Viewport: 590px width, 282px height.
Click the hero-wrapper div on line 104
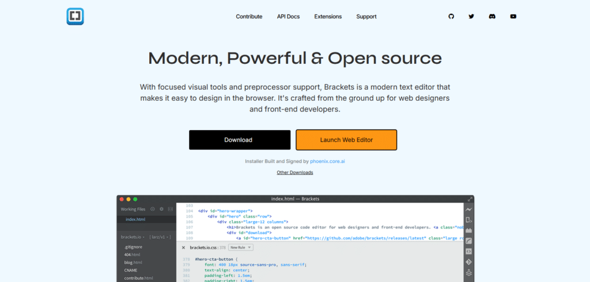click(225, 211)
